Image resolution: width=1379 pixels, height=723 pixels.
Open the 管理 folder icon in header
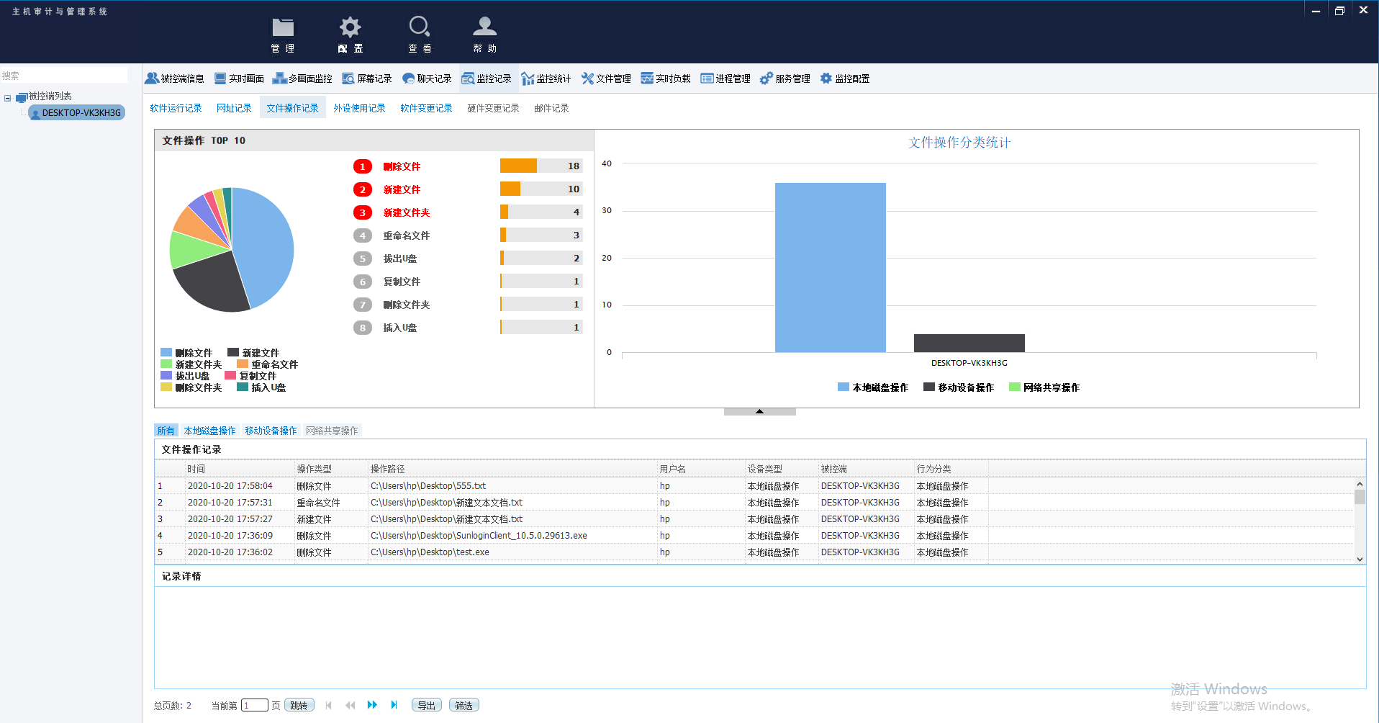click(282, 28)
